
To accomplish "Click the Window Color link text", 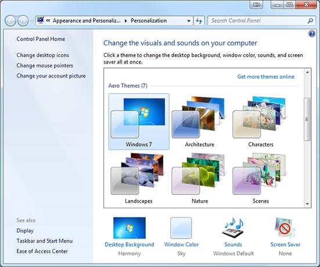I will pos(181,244).
